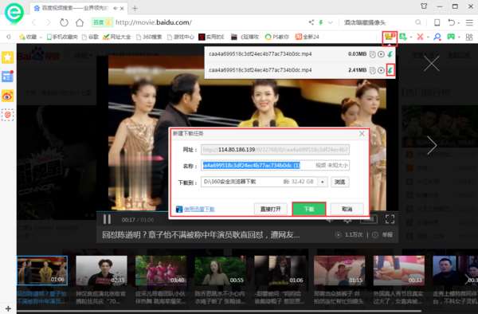Open the video download extension icon

tap(390, 37)
